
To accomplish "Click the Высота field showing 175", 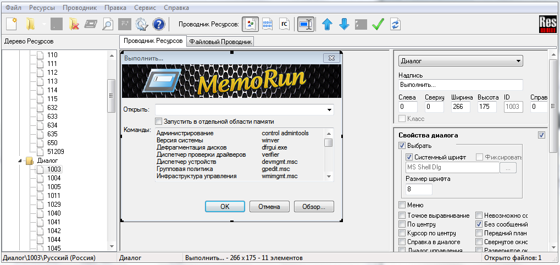I will 487,107.
